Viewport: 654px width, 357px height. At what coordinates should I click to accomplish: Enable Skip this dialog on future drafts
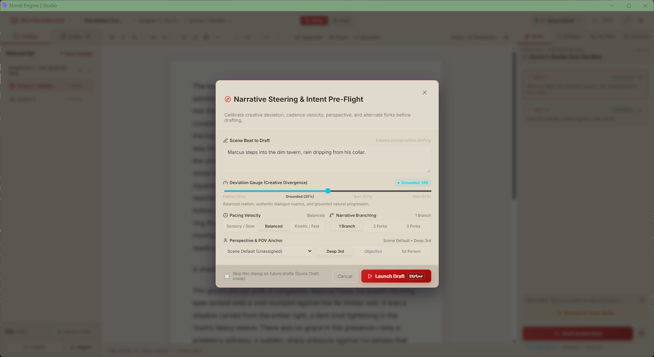(x=227, y=276)
